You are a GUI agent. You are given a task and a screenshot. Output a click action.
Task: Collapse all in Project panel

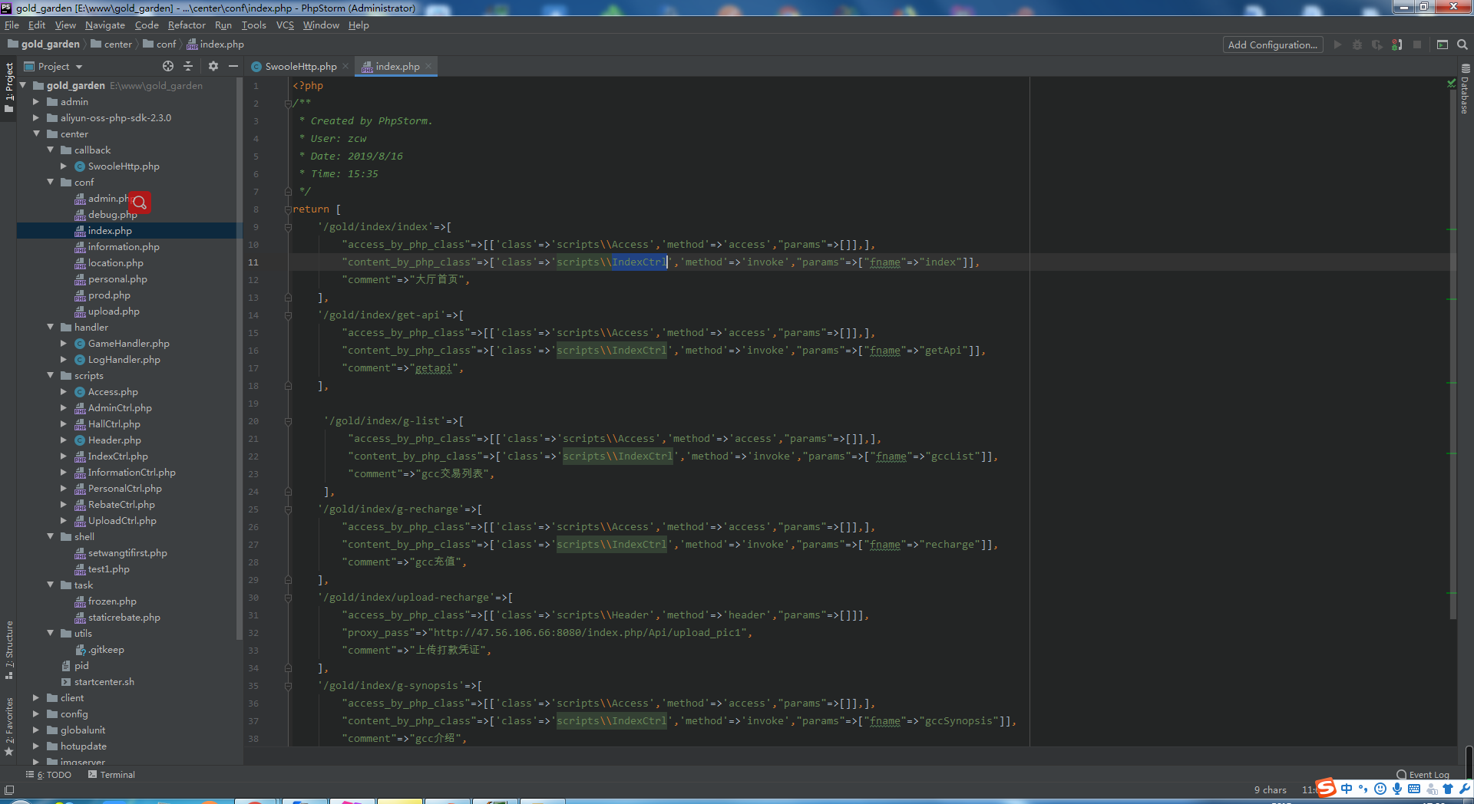tap(188, 66)
